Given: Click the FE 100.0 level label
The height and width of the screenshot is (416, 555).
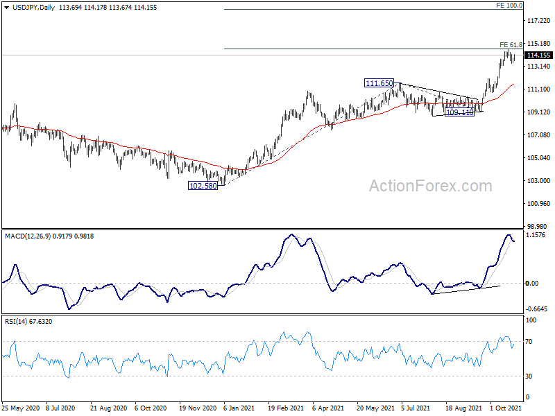Looking at the screenshot, I should click(509, 5).
